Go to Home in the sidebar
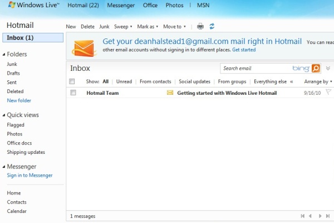Viewport: 334px width, 223px height. pyautogui.click(x=13, y=193)
